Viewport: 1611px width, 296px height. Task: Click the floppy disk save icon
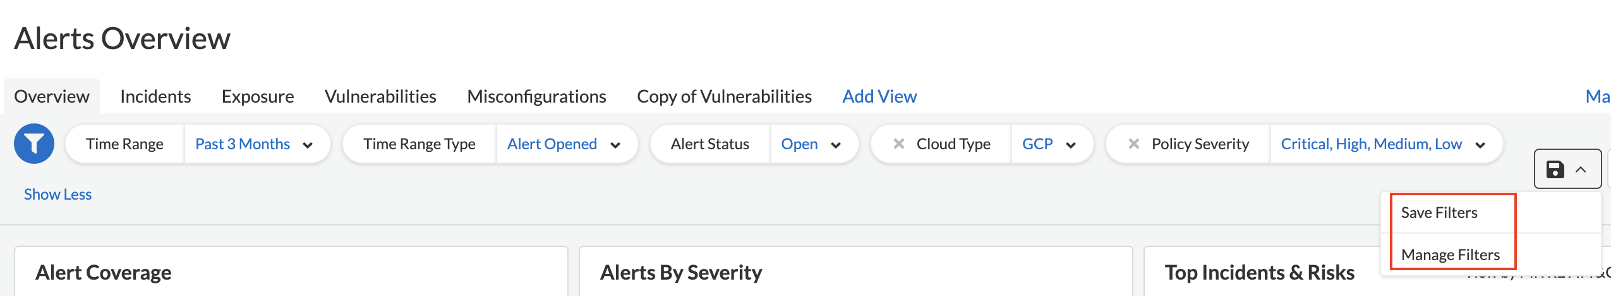pos(1555,169)
